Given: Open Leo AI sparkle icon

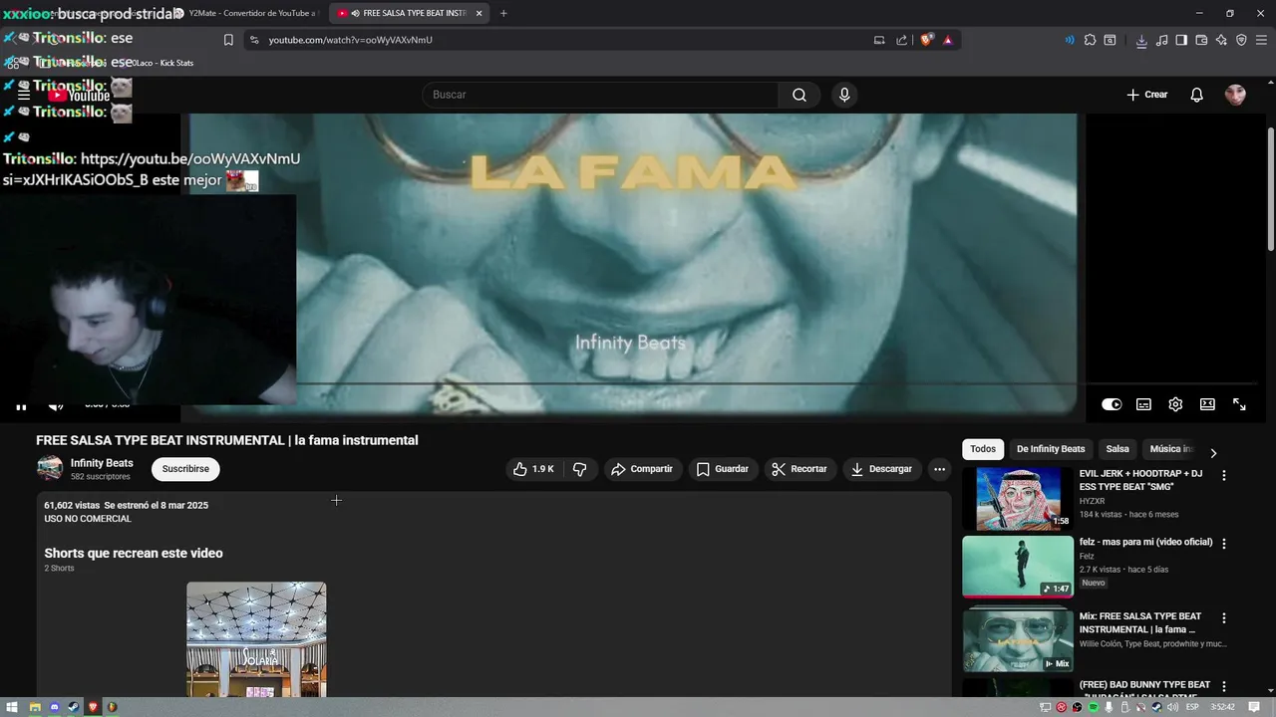Looking at the screenshot, I should (x=1221, y=40).
